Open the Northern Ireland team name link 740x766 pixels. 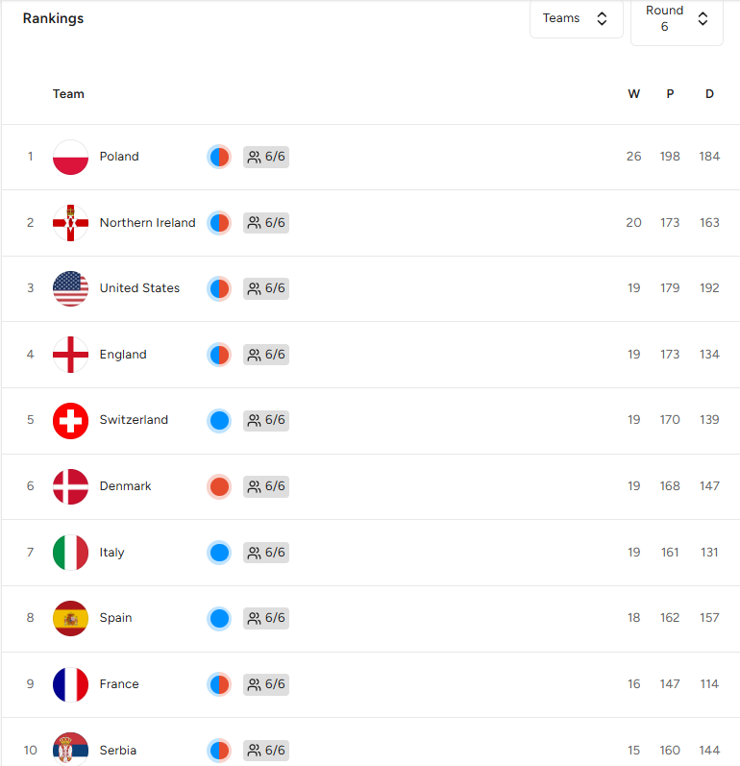click(147, 223)
